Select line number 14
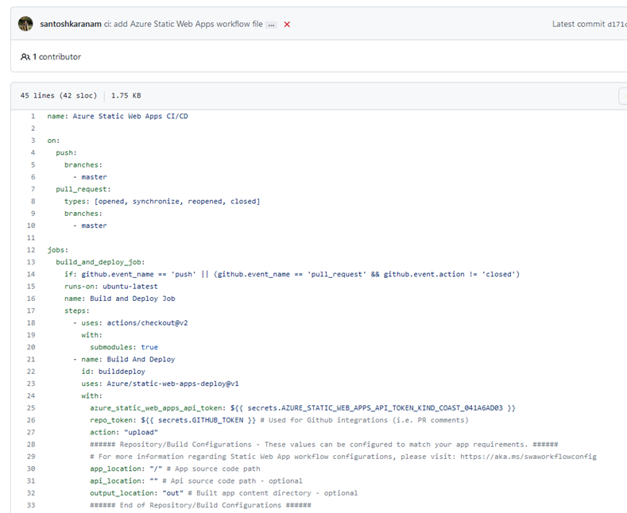Screen dimensions: 627x513 click(31, 275)
